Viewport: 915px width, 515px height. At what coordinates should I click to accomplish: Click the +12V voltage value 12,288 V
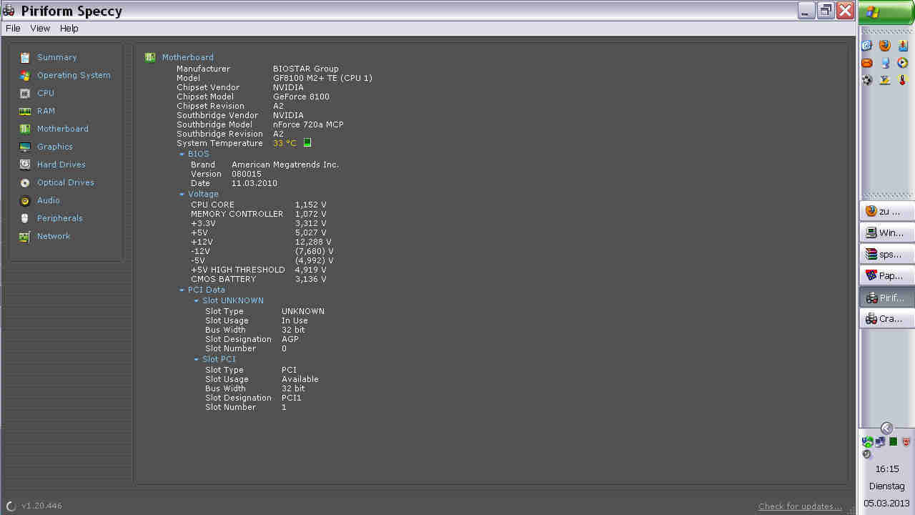pos(313,242)
